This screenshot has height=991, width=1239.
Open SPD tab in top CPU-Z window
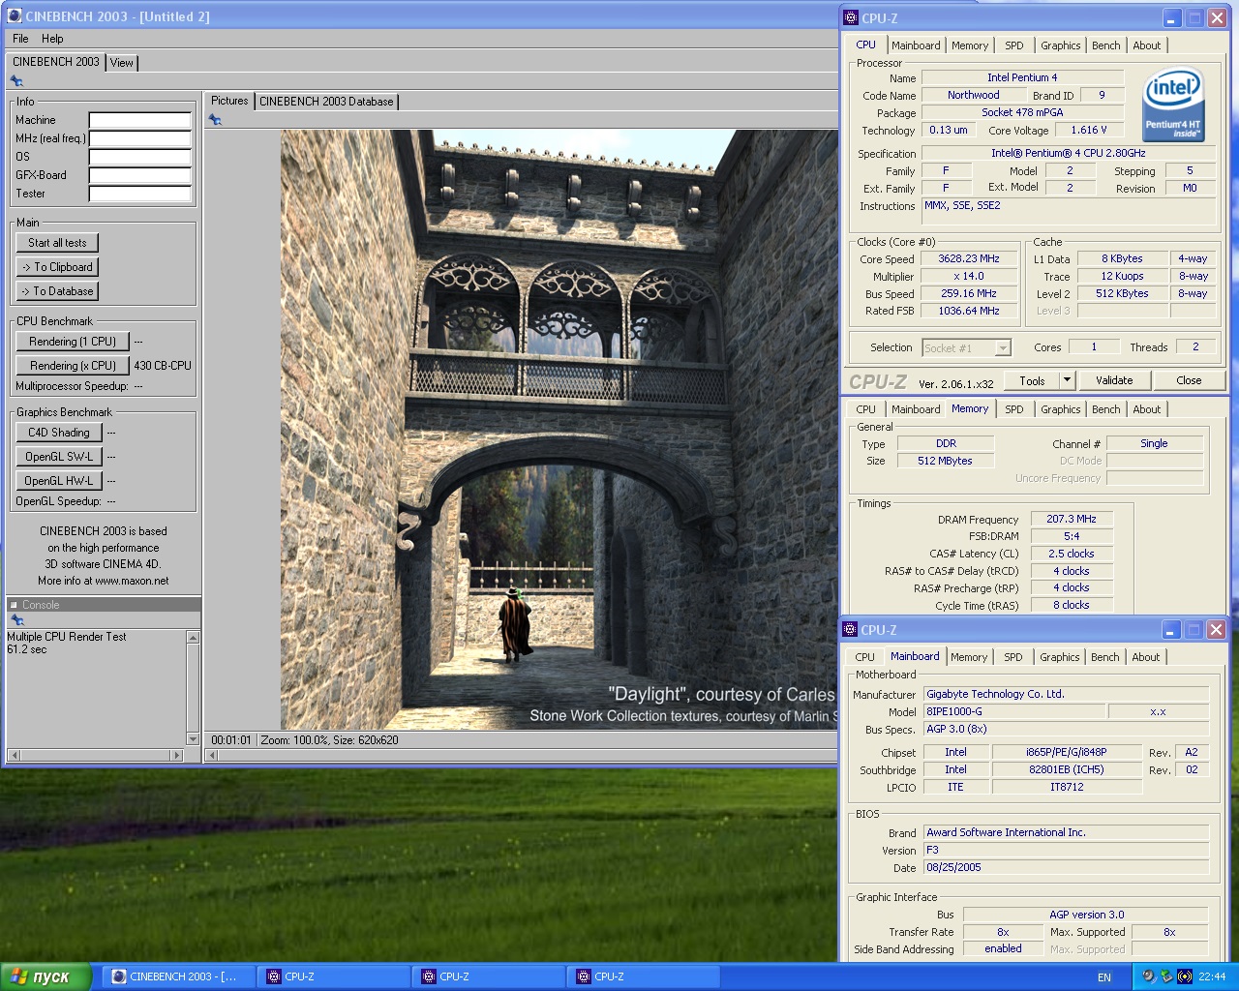point(1013,45)
